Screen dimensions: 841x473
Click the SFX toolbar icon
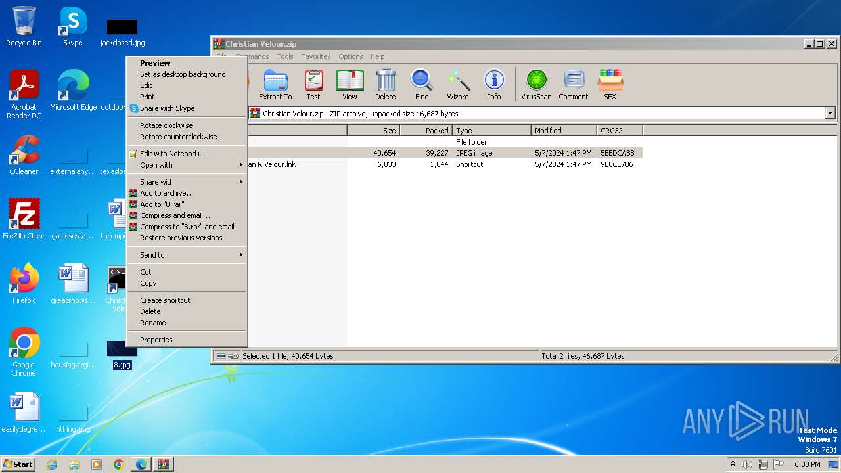(610, 85)
